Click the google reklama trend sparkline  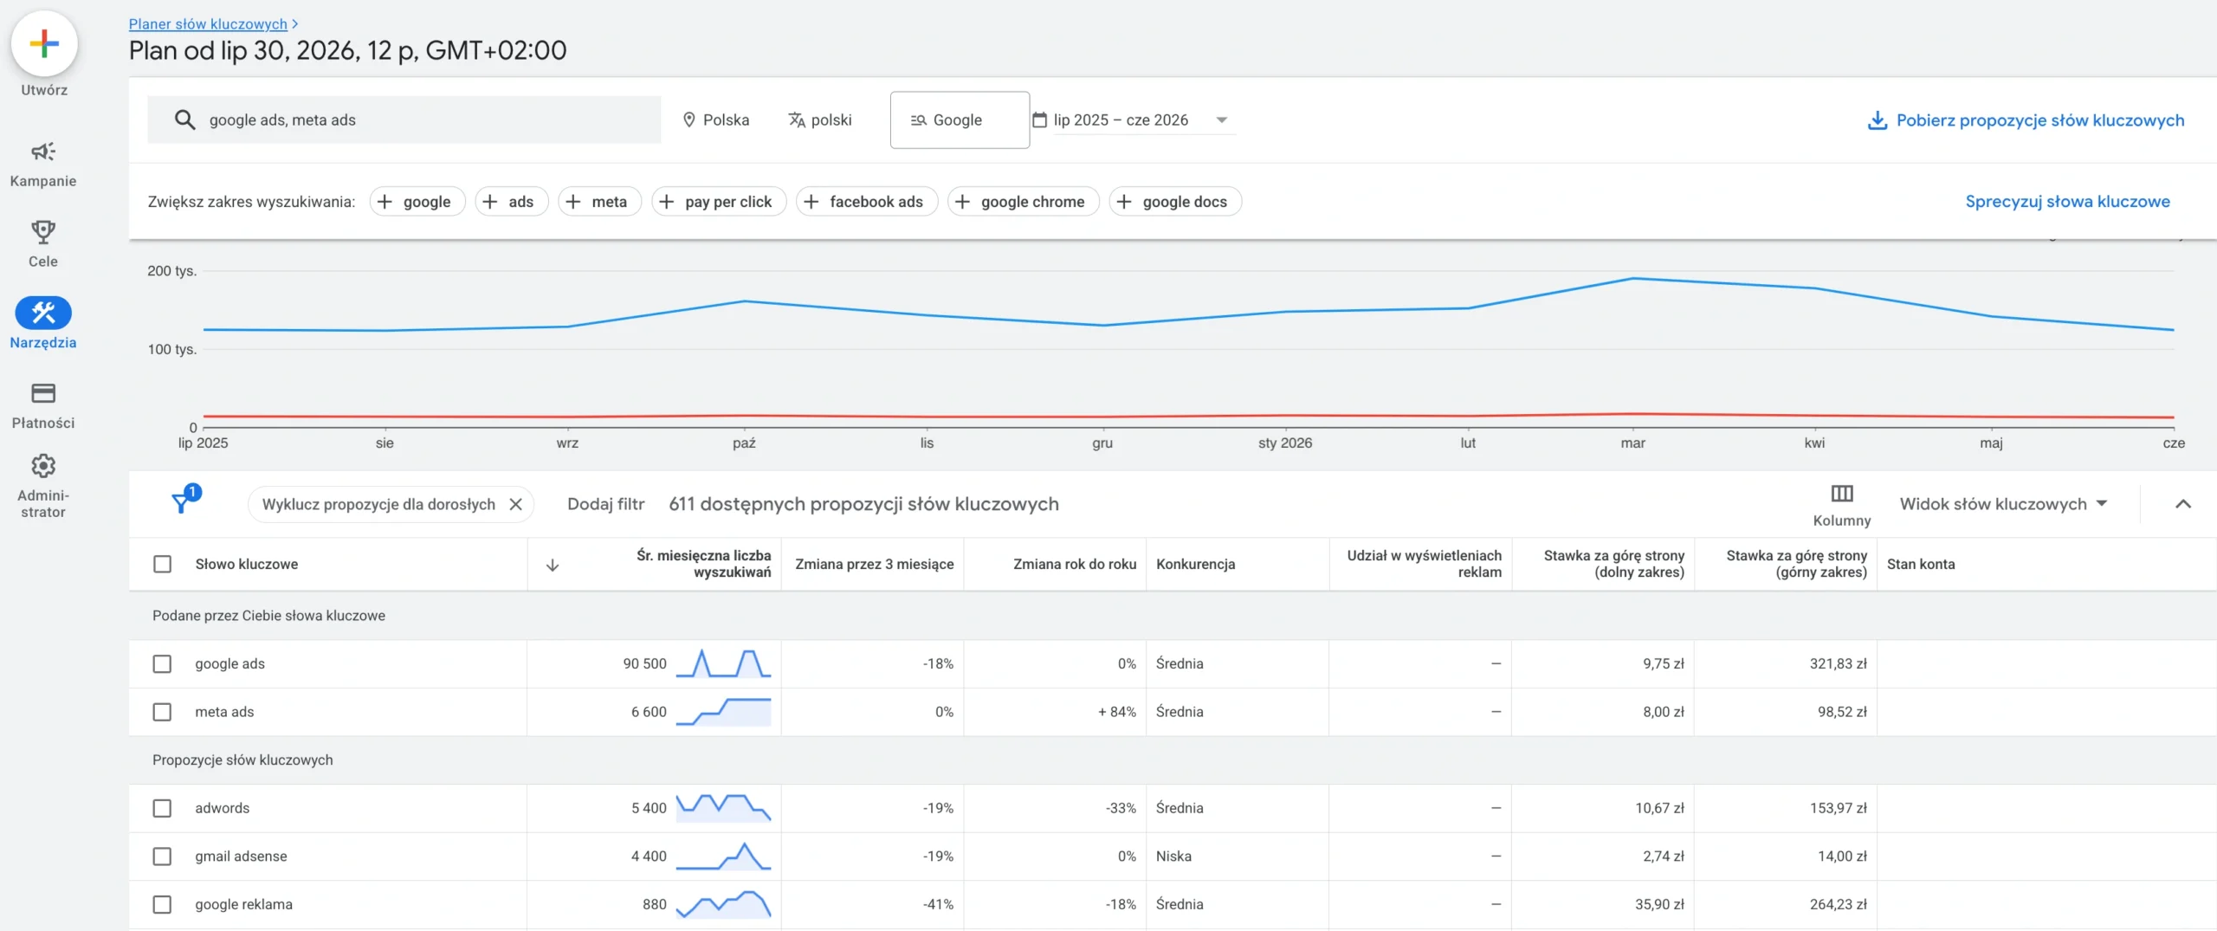click(723, 904)
